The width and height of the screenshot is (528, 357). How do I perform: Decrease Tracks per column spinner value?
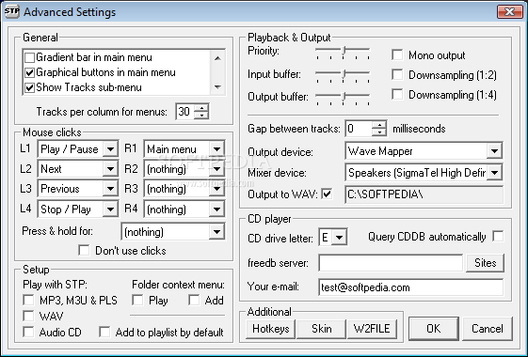click(x=201, y=116)
